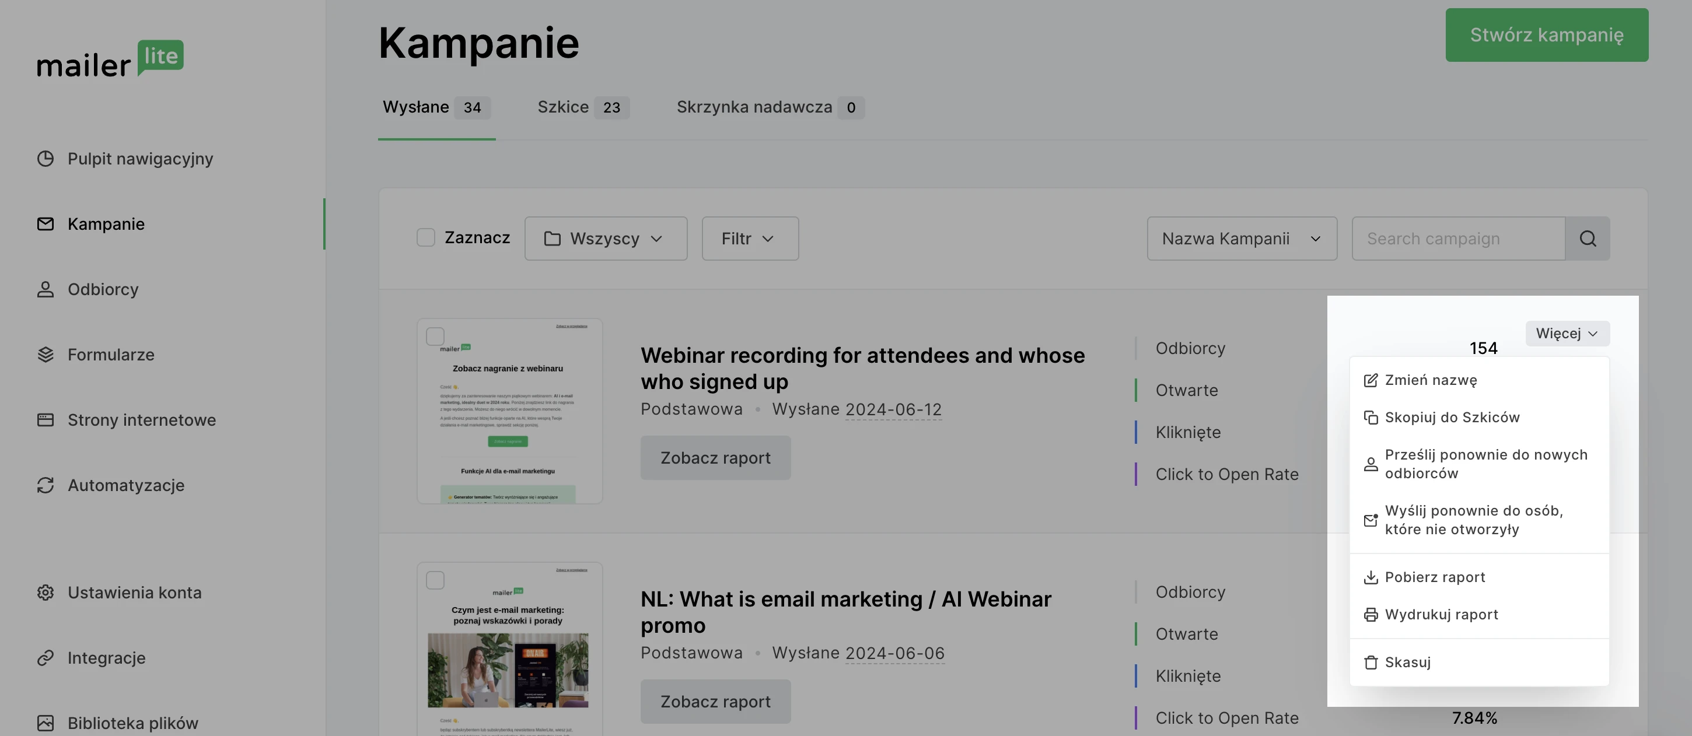Click the search magnifier icon button
Screen dimensions: 1692x736
[1587, 239]
